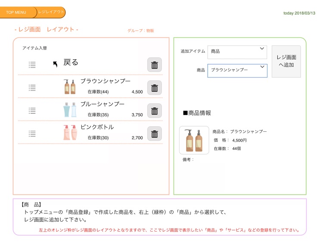Select the ブラウンシャンプー item name in list
This screenshot has height=242, width=323.
pyautogui.click(x=106, y=81)
